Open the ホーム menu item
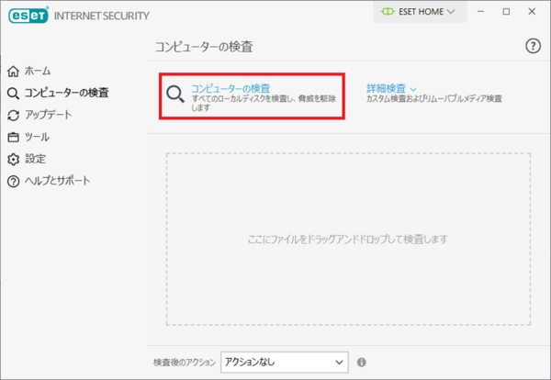The height and width of the screenshot is (380, 551). pos(38,71)
